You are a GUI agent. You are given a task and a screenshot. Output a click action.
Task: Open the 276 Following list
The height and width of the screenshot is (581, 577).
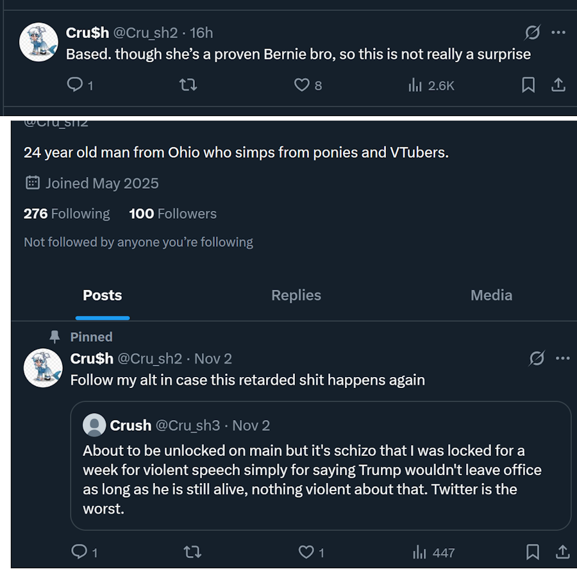(67, 214)
